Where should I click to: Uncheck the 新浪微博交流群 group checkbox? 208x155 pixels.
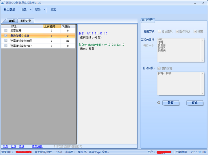pyautogui.click(x=6, y=36)
